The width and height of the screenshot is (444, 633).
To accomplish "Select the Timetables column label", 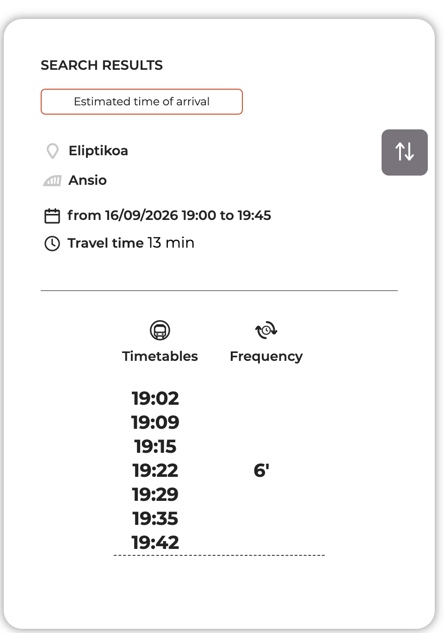I will pyautogui.click(x=160, y=356).
